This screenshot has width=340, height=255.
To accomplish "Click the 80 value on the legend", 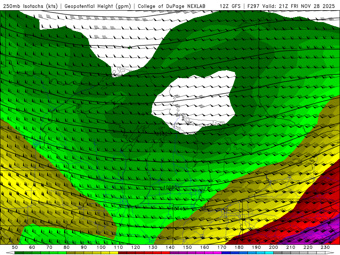I will tap(67, 247).
